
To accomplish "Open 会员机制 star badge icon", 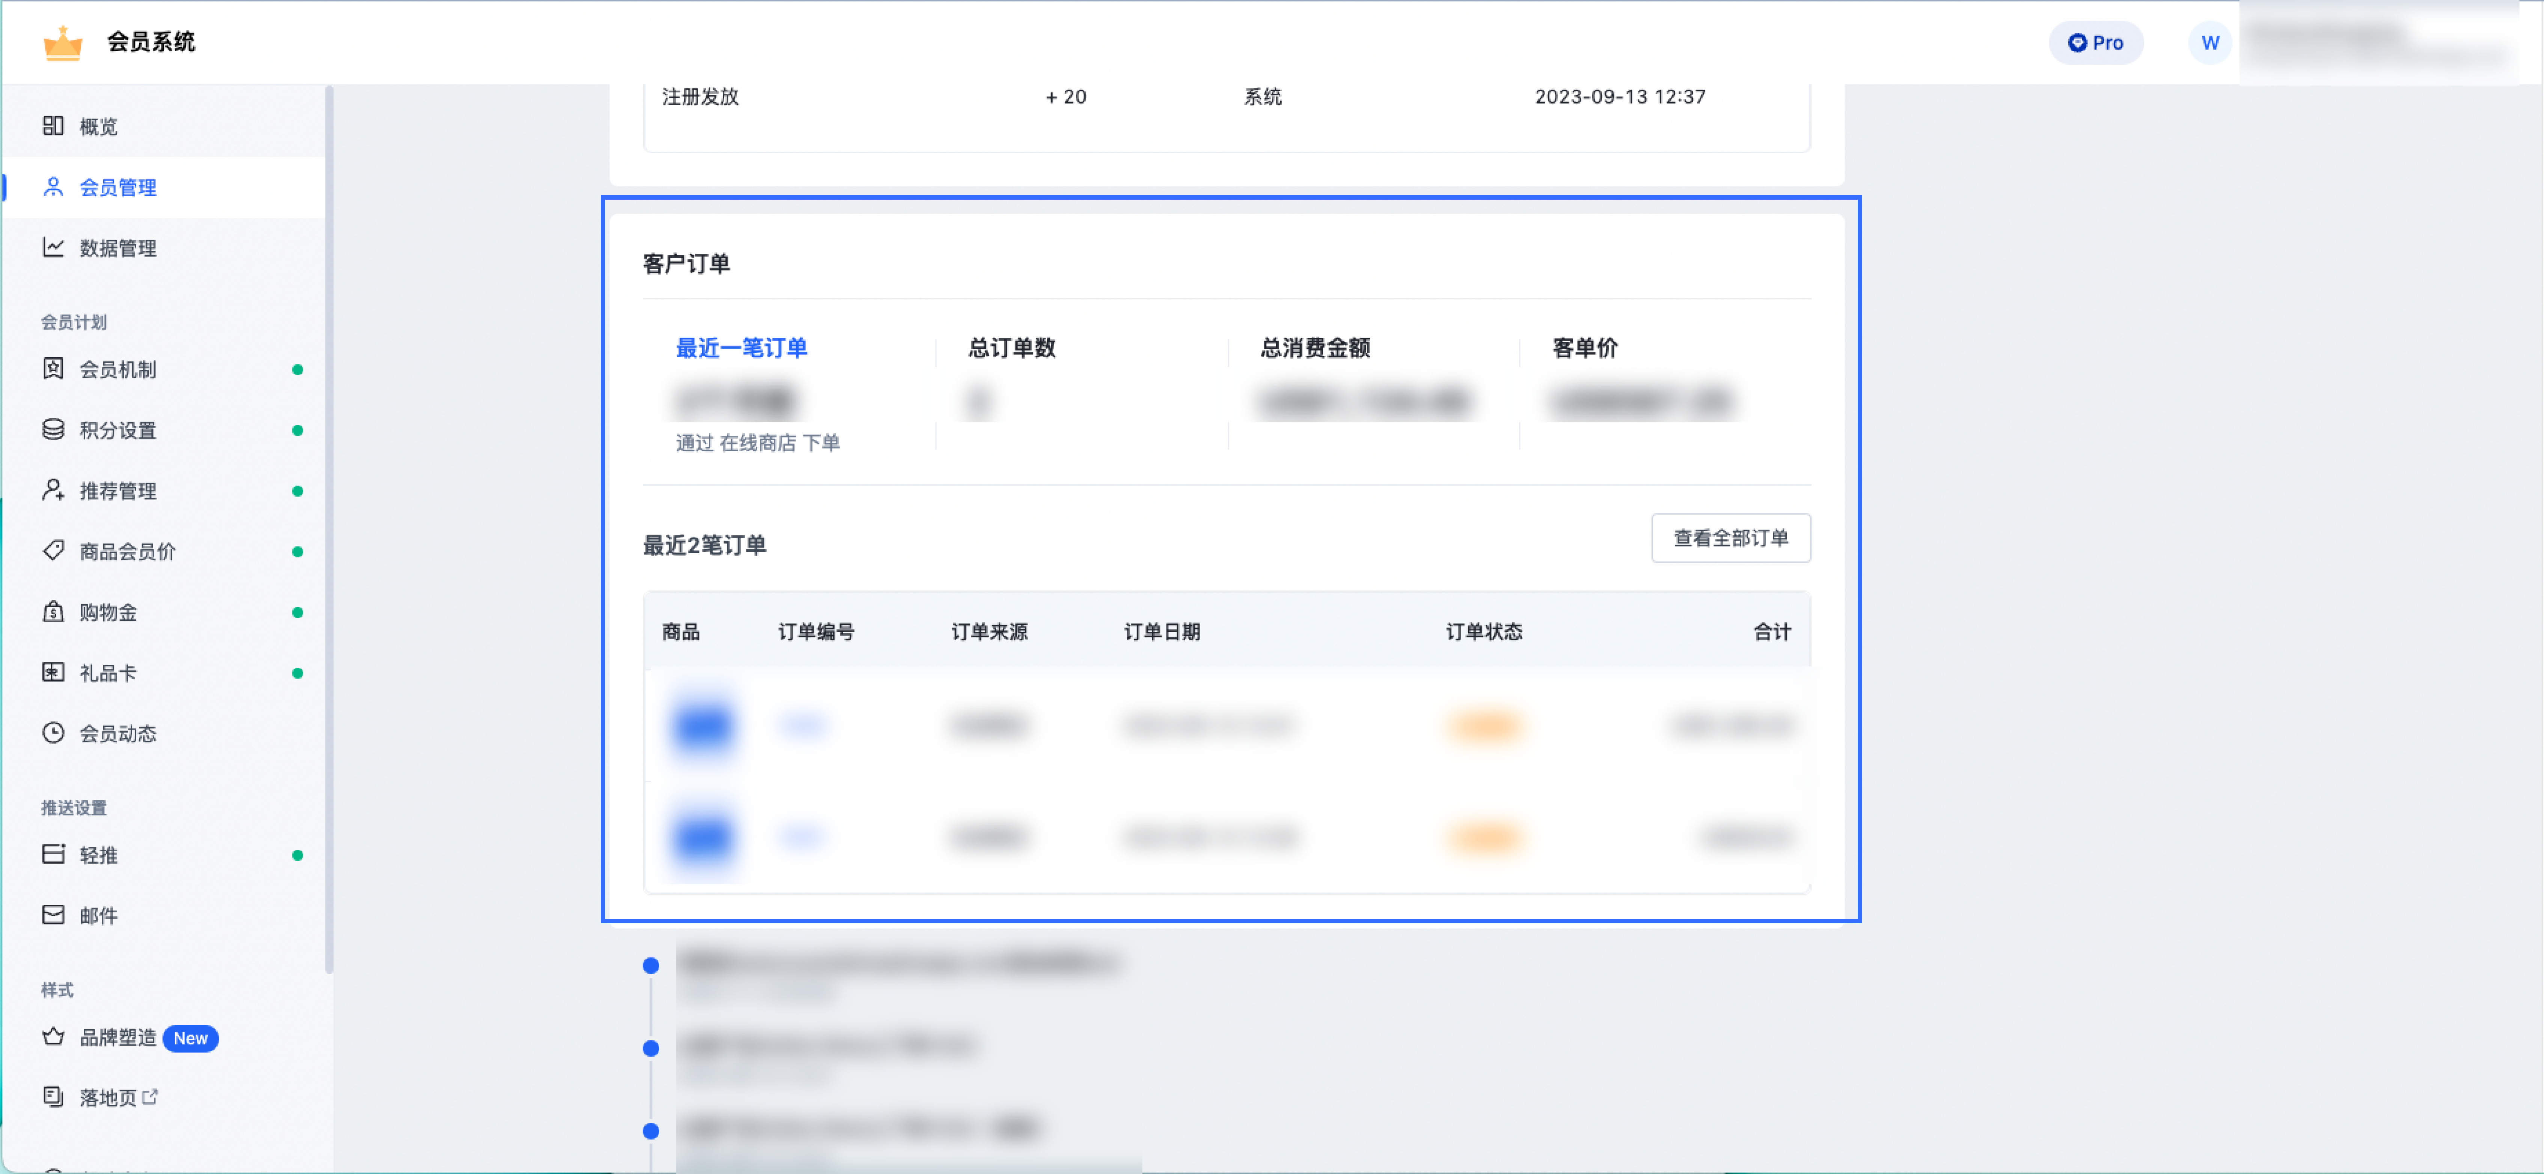I will pyautogui.click(x=53, y=369).
